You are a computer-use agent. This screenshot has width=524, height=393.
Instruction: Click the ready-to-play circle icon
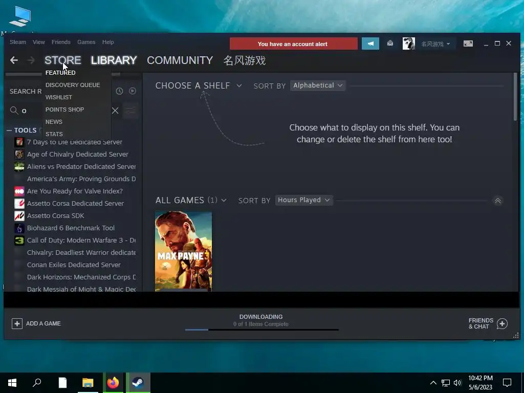point(133,91)
